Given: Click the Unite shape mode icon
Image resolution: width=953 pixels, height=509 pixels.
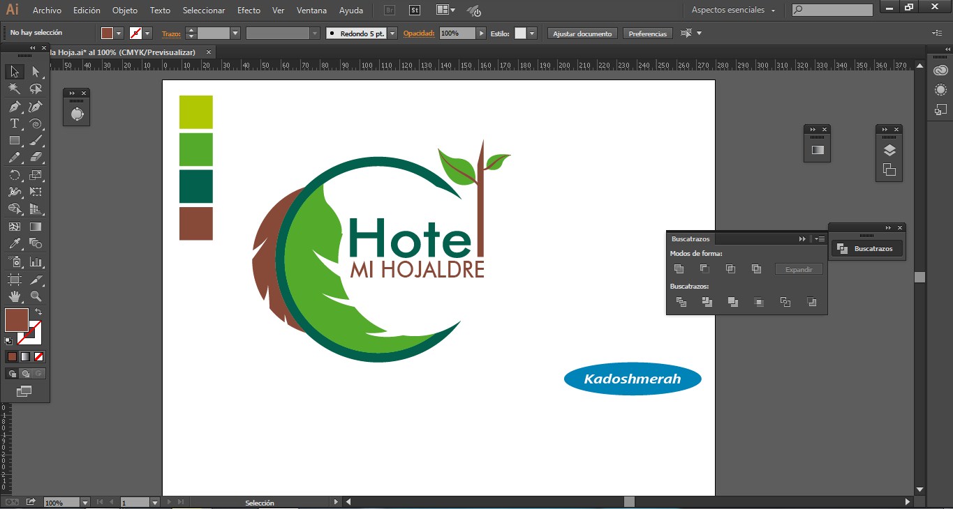Looking at the screenshot, I should coord(679,269).
